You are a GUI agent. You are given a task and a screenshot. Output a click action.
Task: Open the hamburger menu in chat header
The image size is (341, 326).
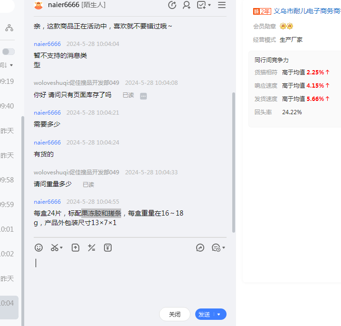[221, 5]
